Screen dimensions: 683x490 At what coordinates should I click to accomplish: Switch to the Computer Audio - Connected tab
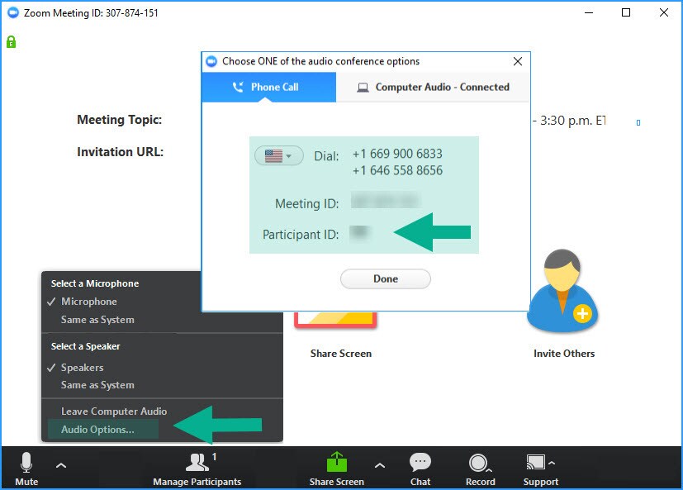click(x=433, y=87)
